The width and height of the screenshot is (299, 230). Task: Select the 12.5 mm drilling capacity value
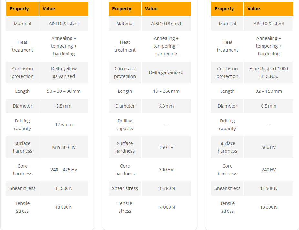[64, 125]
